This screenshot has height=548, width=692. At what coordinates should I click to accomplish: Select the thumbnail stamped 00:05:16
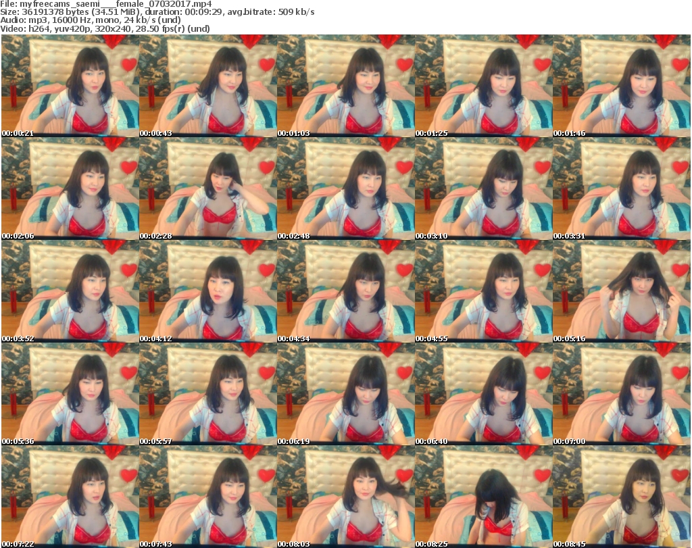[x=622, y=291]
